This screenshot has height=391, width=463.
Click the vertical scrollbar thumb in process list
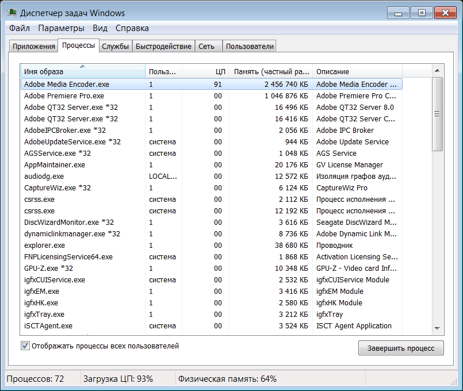437,114
